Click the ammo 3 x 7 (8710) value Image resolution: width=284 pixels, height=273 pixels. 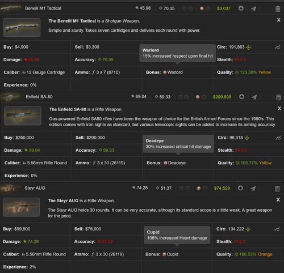tap(108, 72)
